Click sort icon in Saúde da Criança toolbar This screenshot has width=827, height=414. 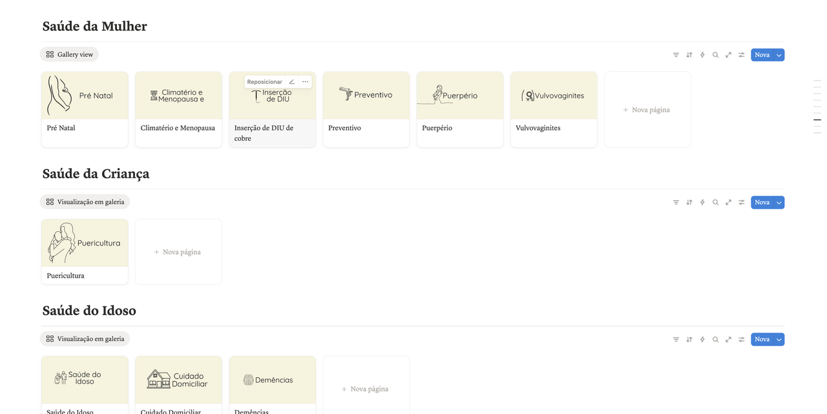click(x=689, y=202)
